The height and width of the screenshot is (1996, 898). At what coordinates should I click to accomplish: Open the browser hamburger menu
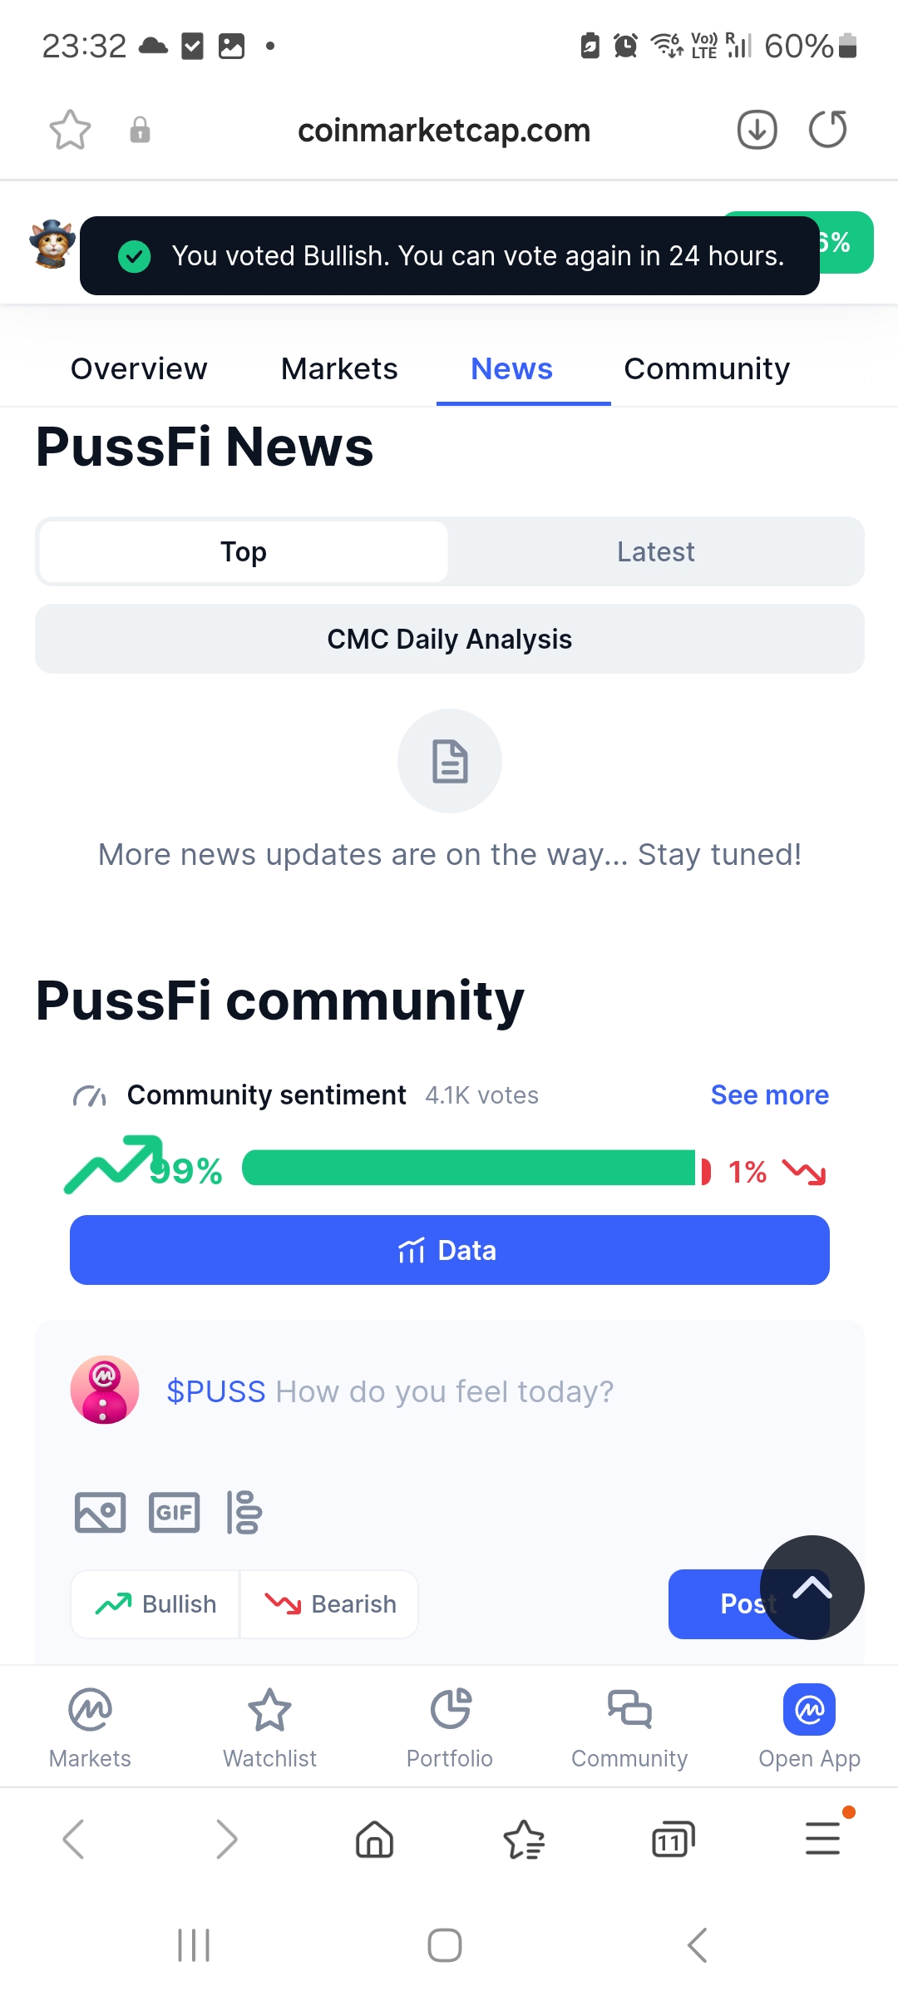(823, 1838)
